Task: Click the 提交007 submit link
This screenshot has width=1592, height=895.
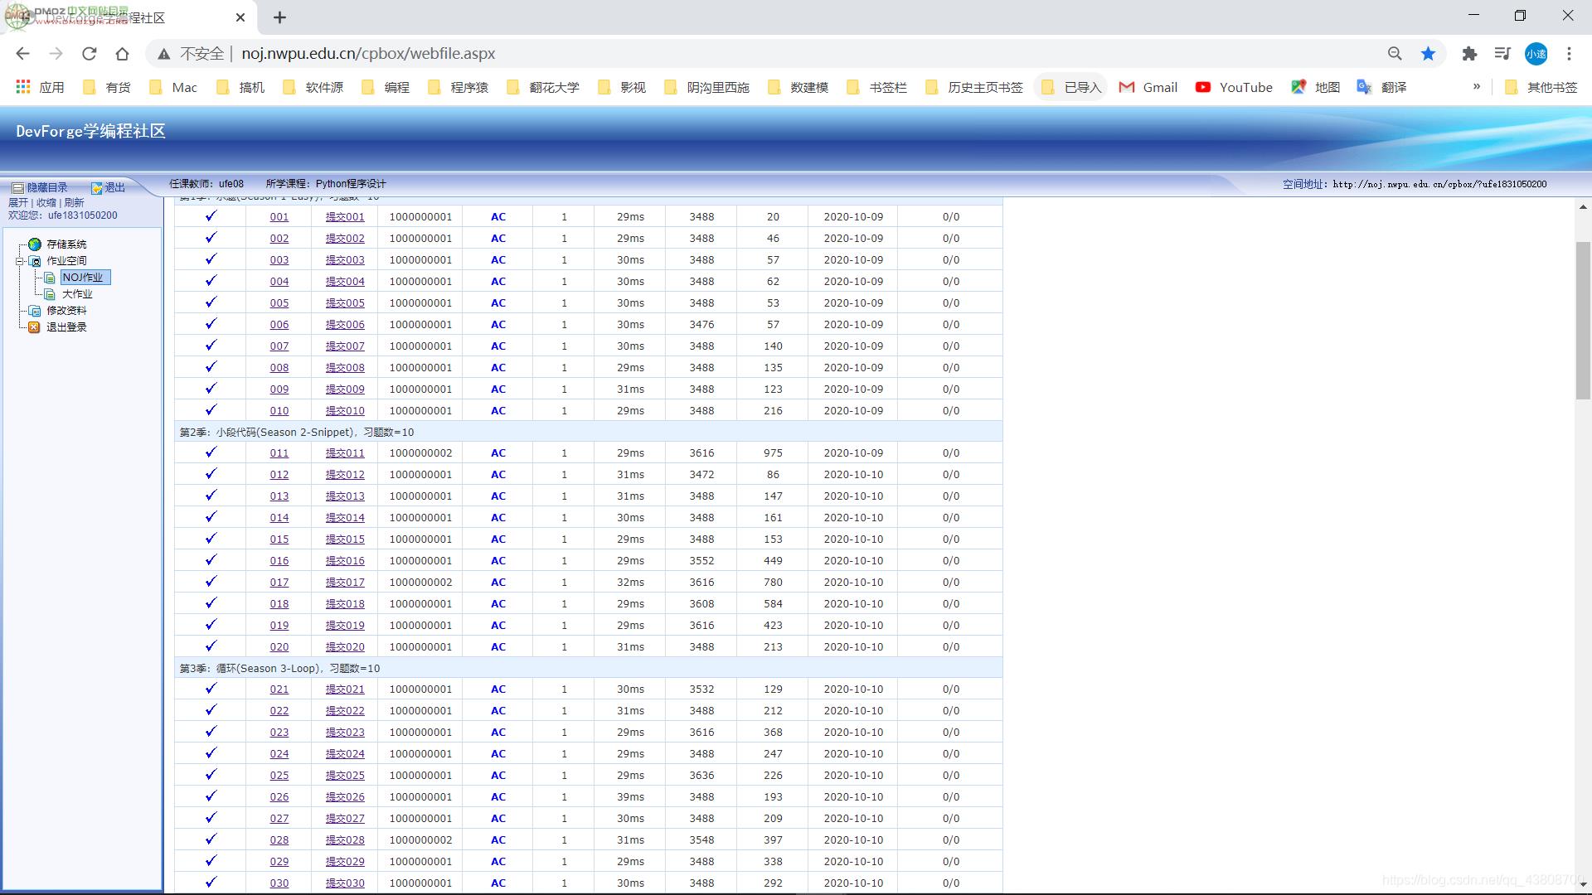Action: pos(345,346)
